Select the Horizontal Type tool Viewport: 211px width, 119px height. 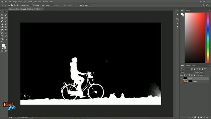point(6,33)
